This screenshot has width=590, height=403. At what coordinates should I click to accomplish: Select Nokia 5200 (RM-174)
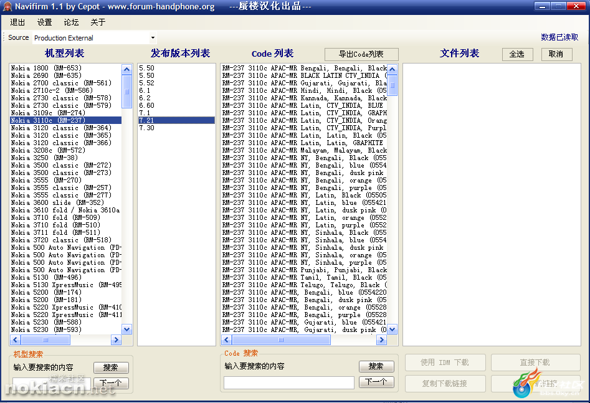pyautogui.click(x=65, y=292)
